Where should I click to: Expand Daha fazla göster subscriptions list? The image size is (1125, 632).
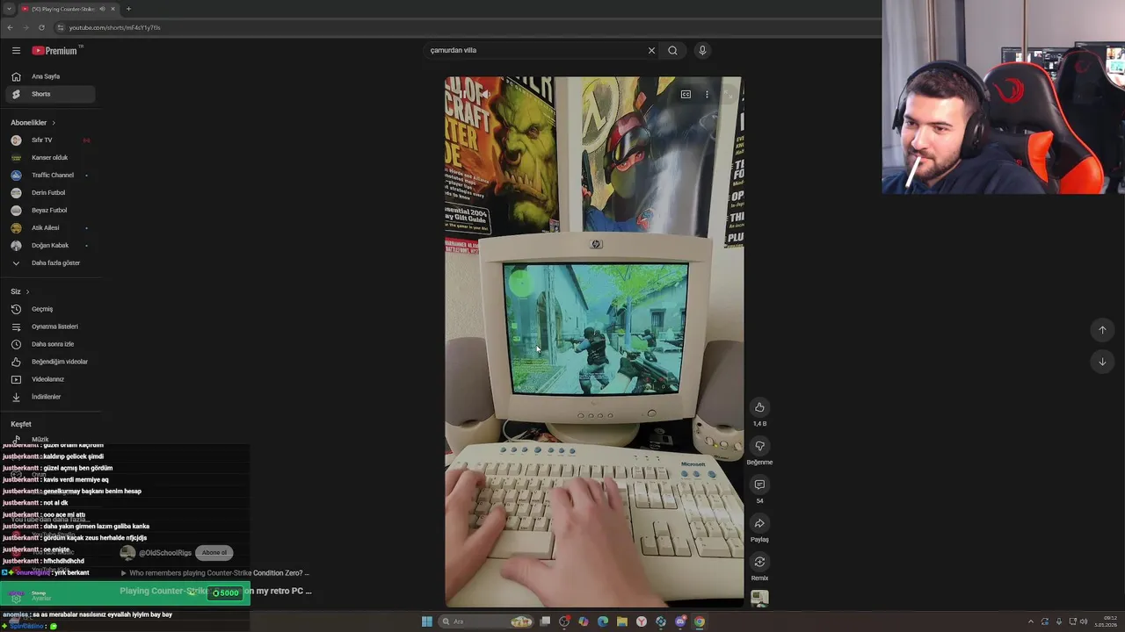pos(48,263)
